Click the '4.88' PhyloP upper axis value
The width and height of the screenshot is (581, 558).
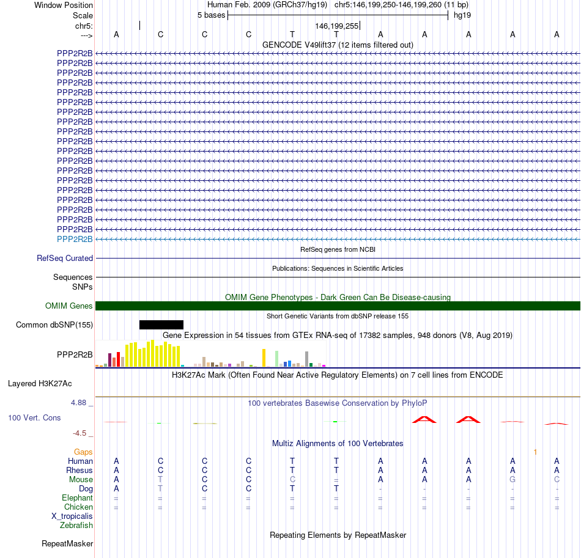pos(78,403)
